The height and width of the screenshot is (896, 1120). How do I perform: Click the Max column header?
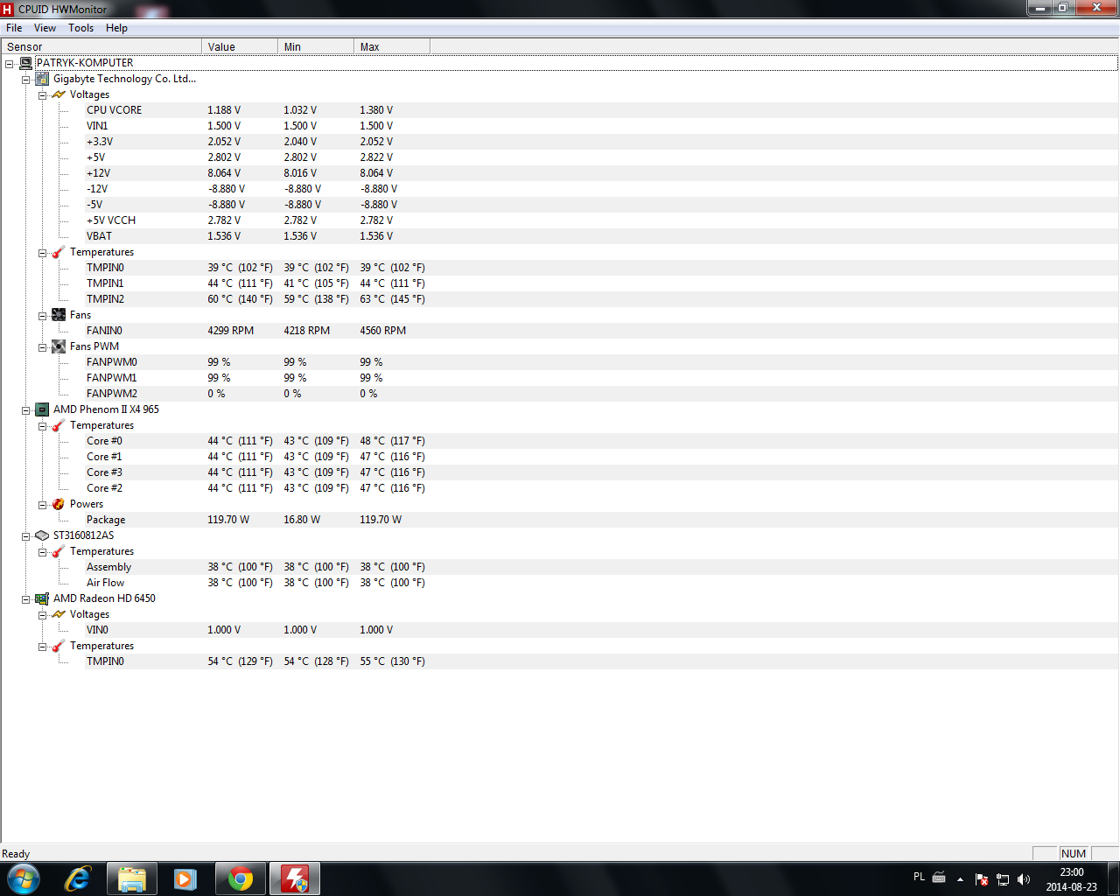click(x=392, y=47)
